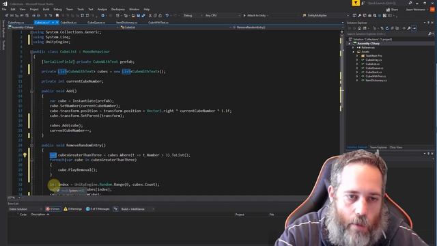Open the Analyze menu
Viewport: 437px width, 246px height.
click(x=102, y=10)
